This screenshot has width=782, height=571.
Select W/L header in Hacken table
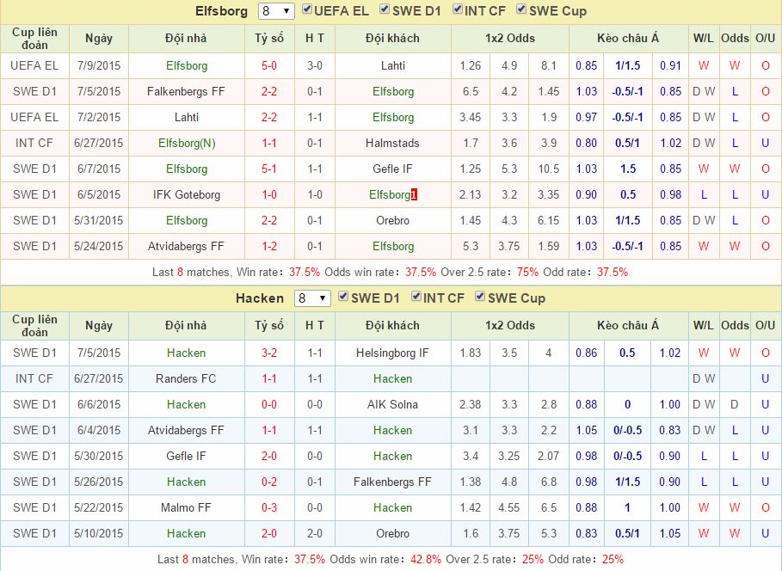(x=703, y=326)
